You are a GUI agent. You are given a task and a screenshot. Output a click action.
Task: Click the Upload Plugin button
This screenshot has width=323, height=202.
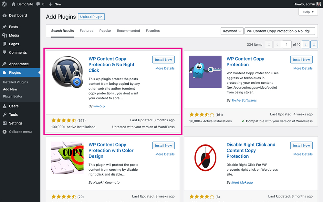click(91, 17)
